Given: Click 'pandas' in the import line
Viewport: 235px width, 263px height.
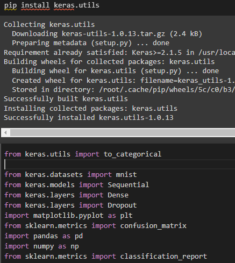Looking at the screenshot, I should pyautogui.click(x=46, y=236).
